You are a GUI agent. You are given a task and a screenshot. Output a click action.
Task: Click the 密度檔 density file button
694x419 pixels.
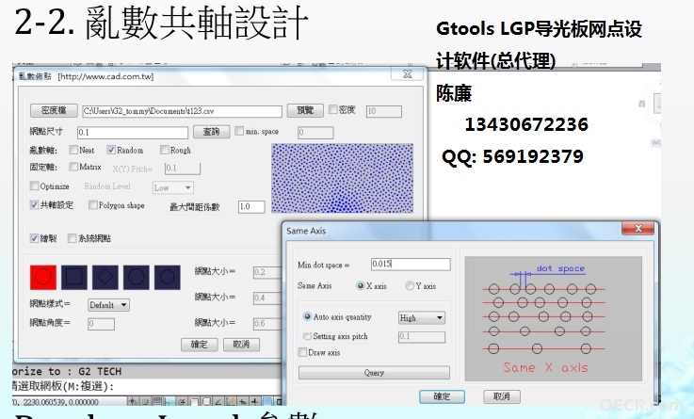point(54,110)
